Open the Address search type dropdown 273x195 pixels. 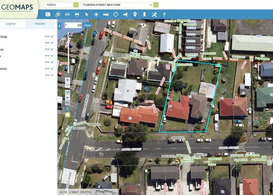(x=76, y=5)
